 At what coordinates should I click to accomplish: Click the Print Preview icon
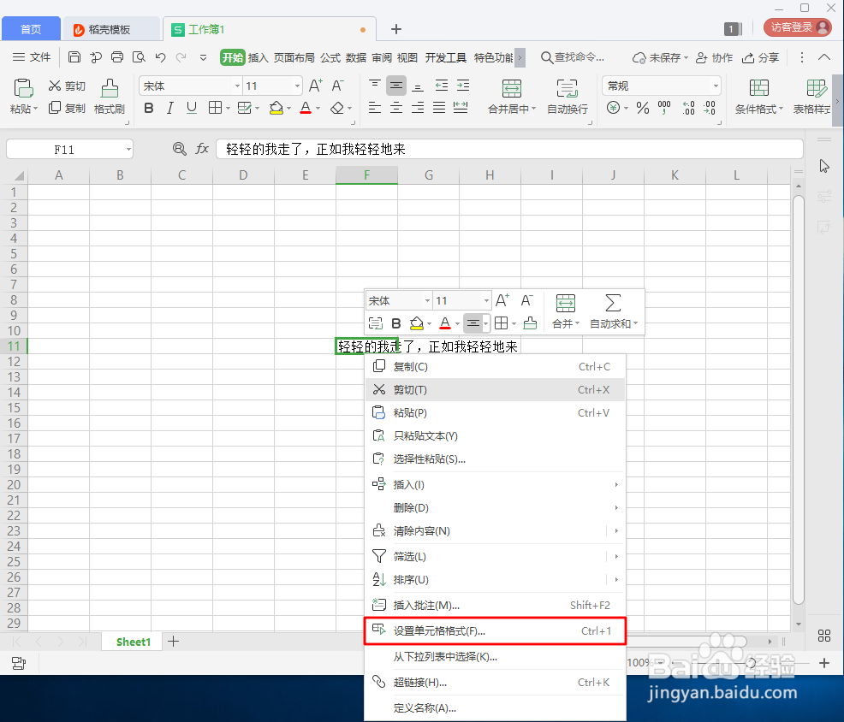click(139, 57)
